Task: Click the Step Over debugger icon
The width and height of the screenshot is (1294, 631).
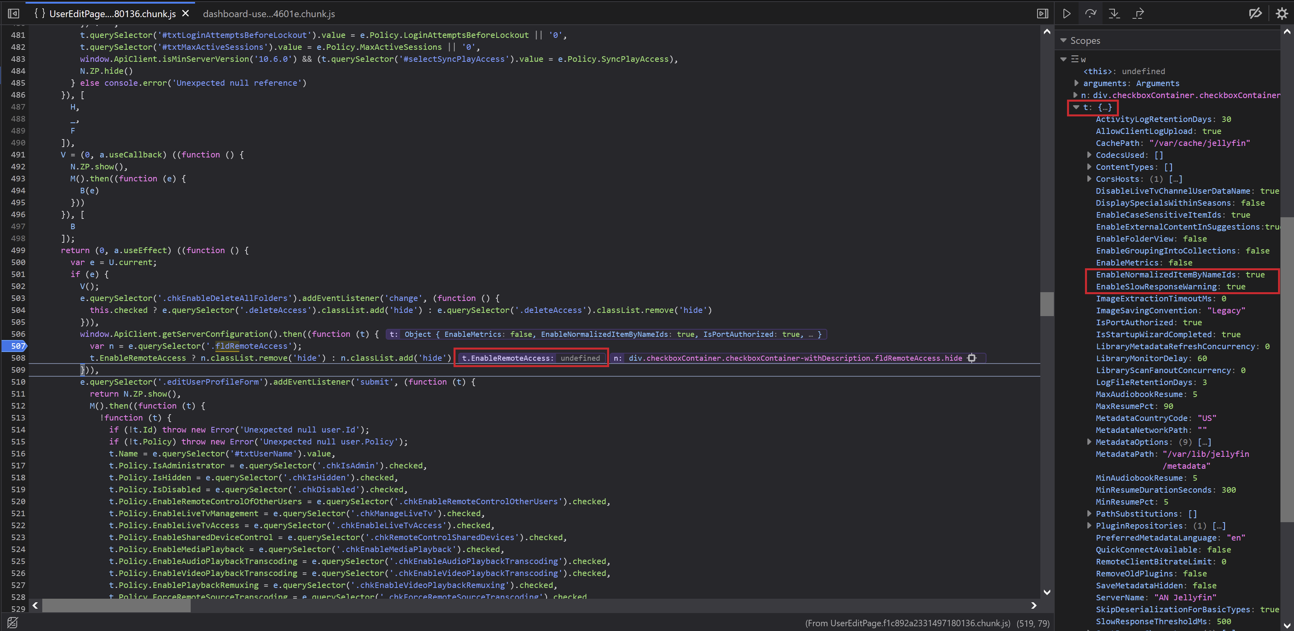Action: coord(1091,14)
